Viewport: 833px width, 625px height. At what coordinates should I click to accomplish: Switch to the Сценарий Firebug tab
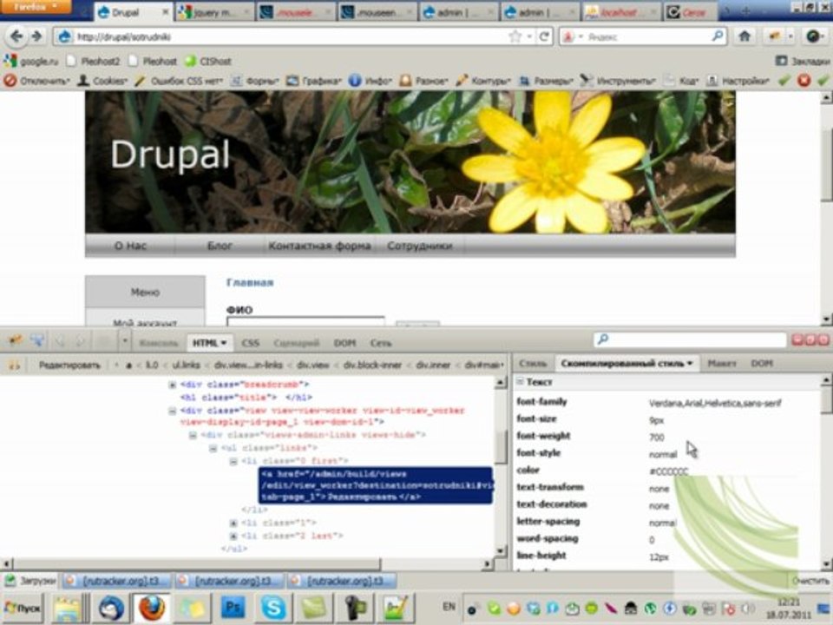click(297, 343)
